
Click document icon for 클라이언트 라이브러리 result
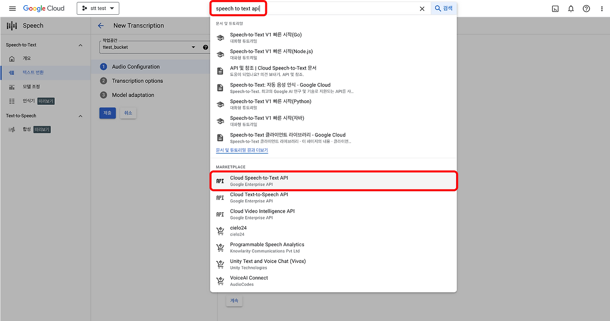point(220,138)
